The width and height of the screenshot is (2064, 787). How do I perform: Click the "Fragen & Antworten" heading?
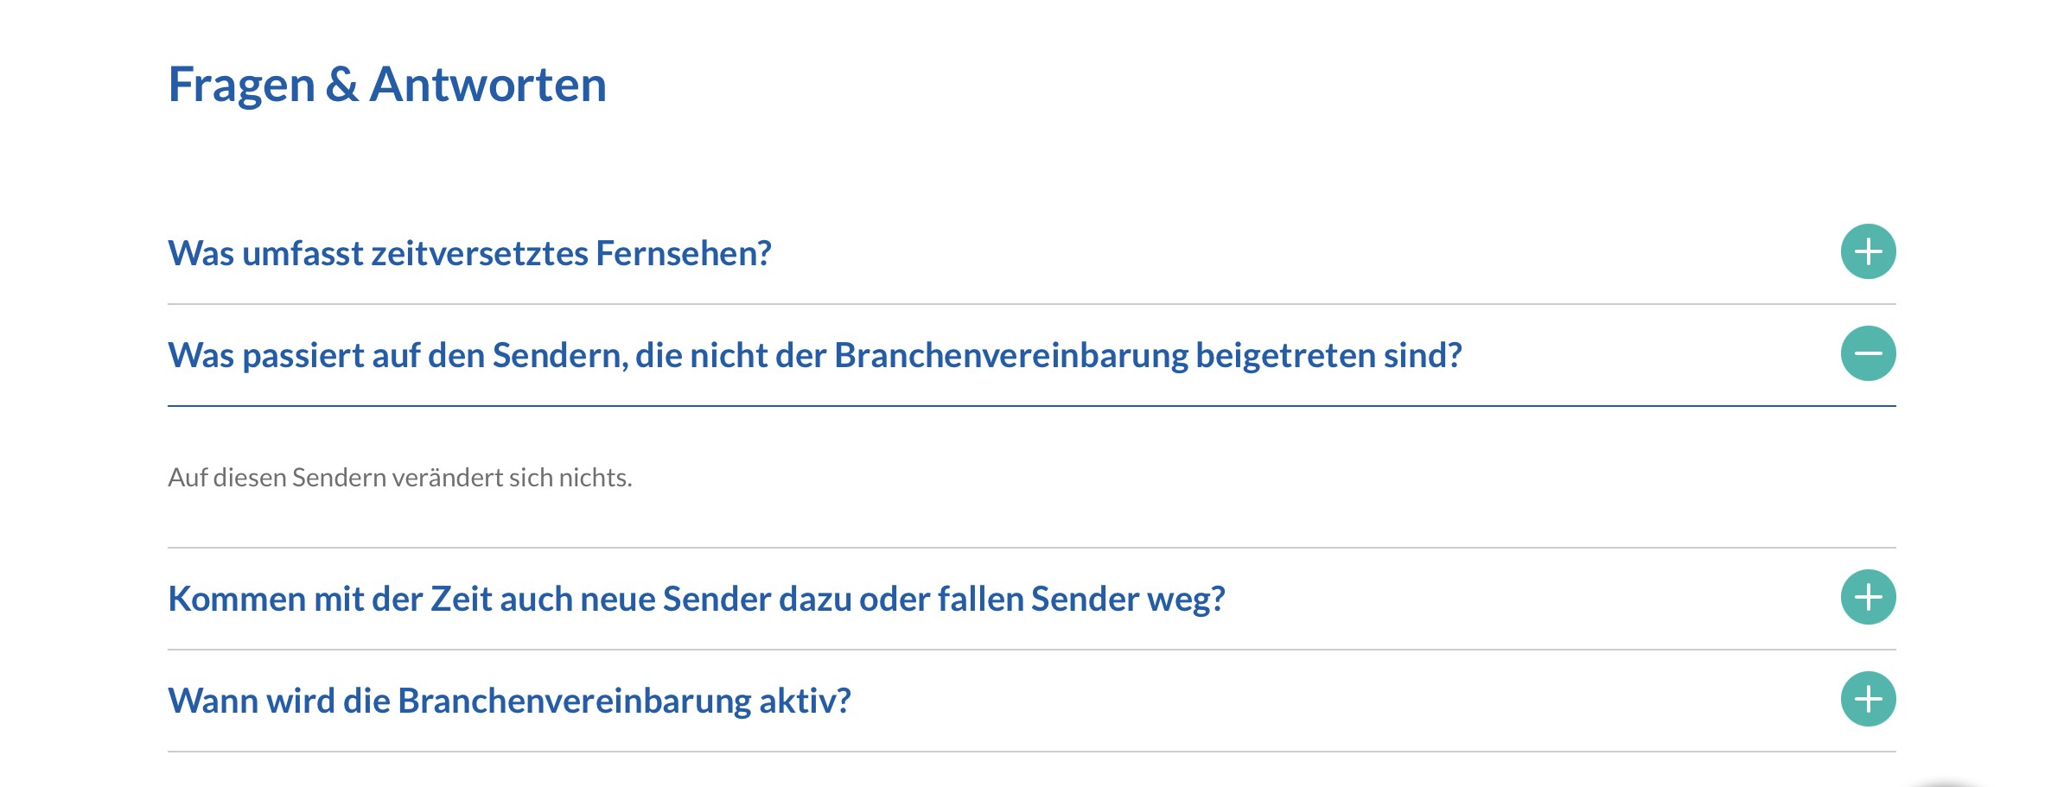[386, 85]
